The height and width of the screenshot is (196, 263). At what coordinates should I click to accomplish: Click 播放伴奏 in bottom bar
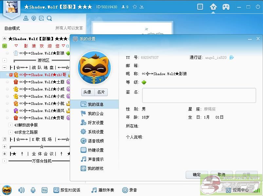click(x=103, y=190)
